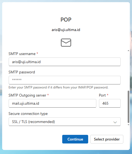Click the aris@uji.ultima.id account address under POP
The height and width of the screenshot is (154, 132).
coord(66,30)
